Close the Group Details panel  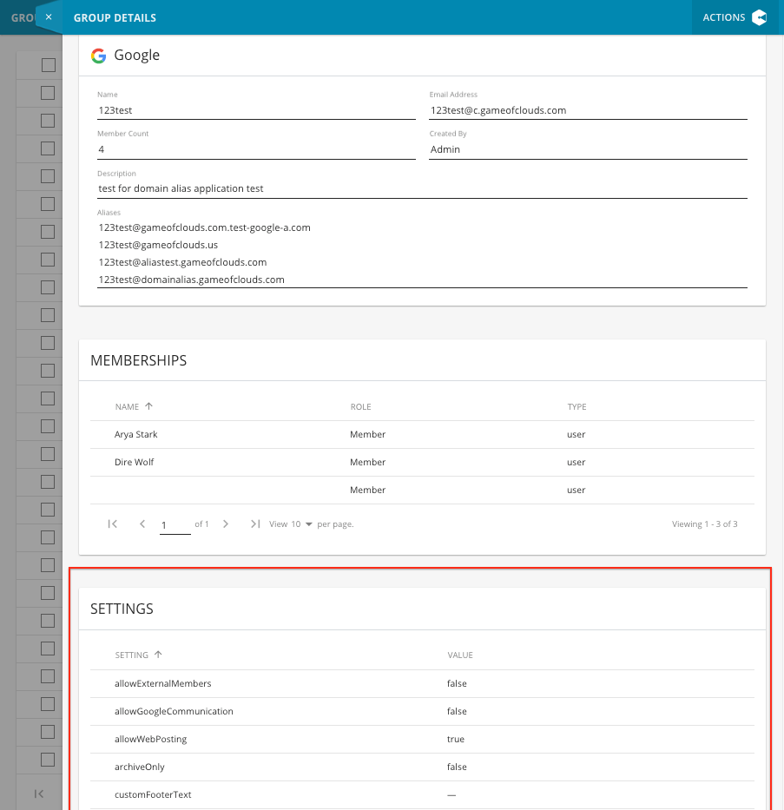tap(49, 17)
